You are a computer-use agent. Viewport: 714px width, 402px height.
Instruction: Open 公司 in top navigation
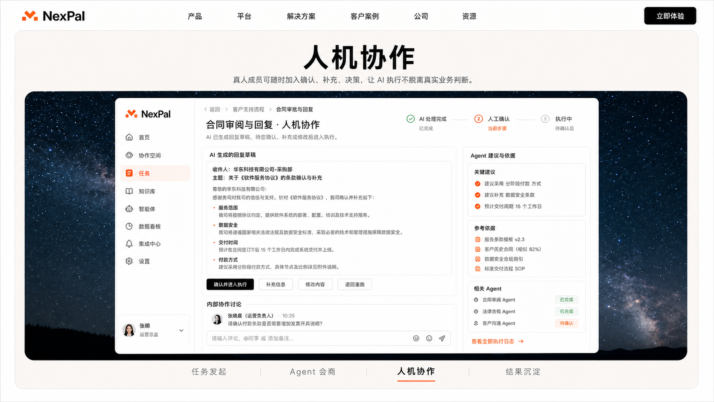point(421,16)
